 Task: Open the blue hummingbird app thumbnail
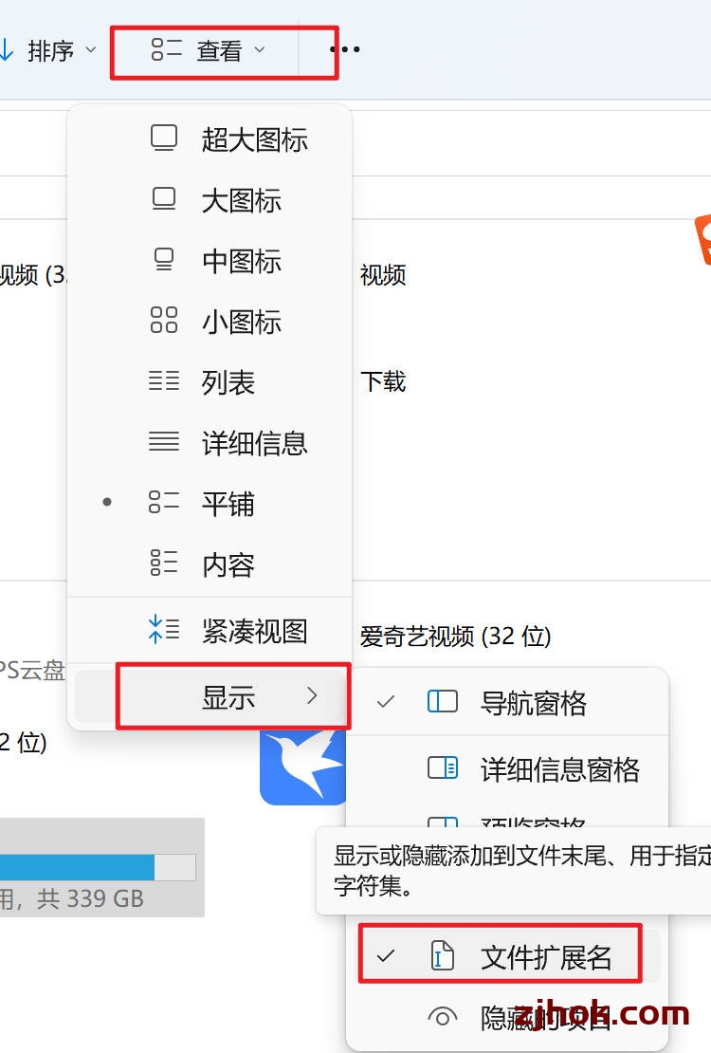tap(302, 767)
